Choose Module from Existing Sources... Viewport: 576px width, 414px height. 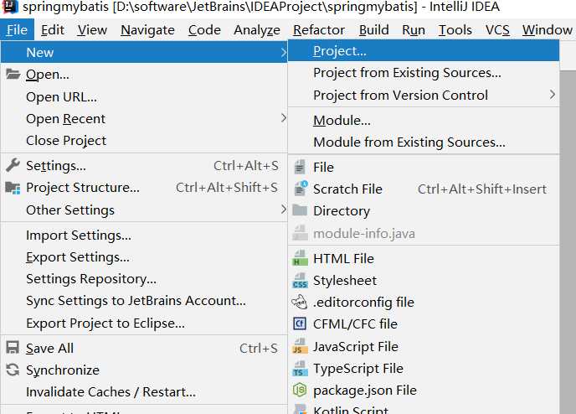coord(409,142)
